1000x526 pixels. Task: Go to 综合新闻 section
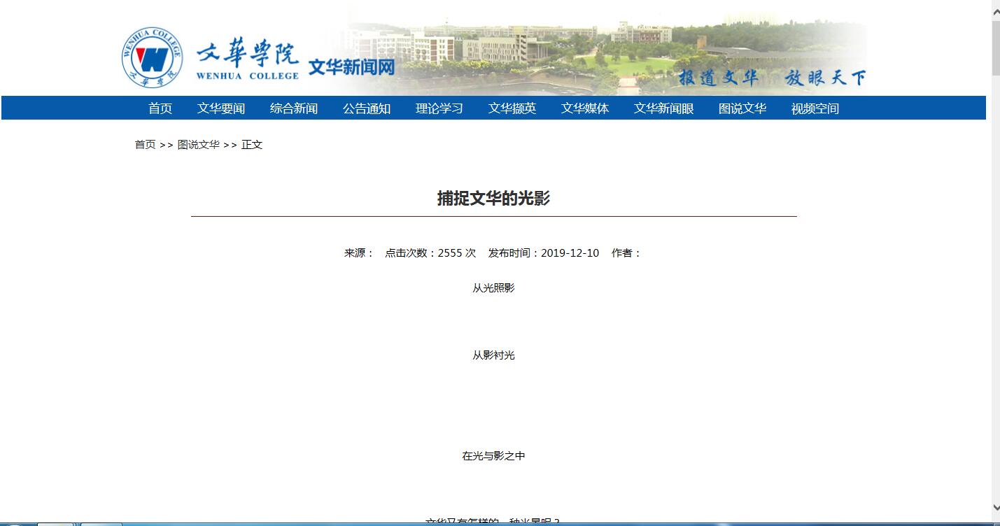294,108
